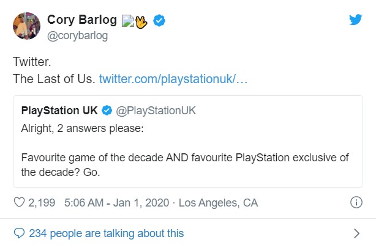Screen dimensions: 376x245
Task: Click the Cory Barlog display name
Action: click(x=81, y=21)
